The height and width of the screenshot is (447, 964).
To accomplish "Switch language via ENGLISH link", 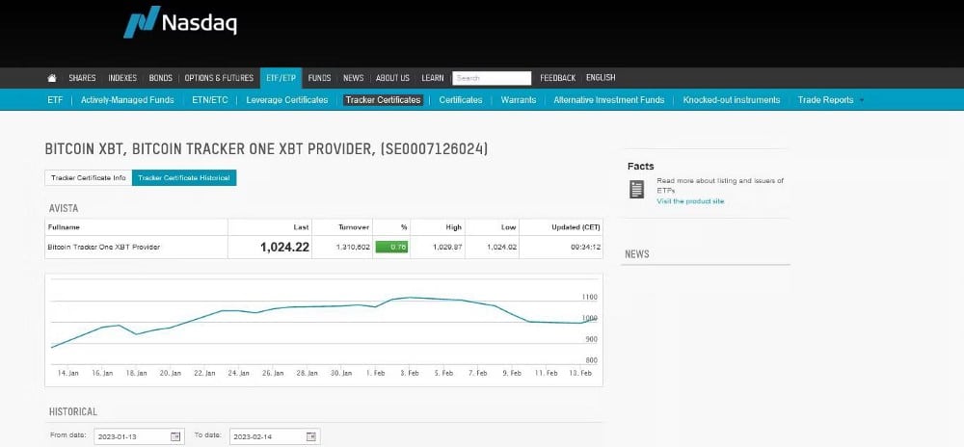I will coord(601,77).
